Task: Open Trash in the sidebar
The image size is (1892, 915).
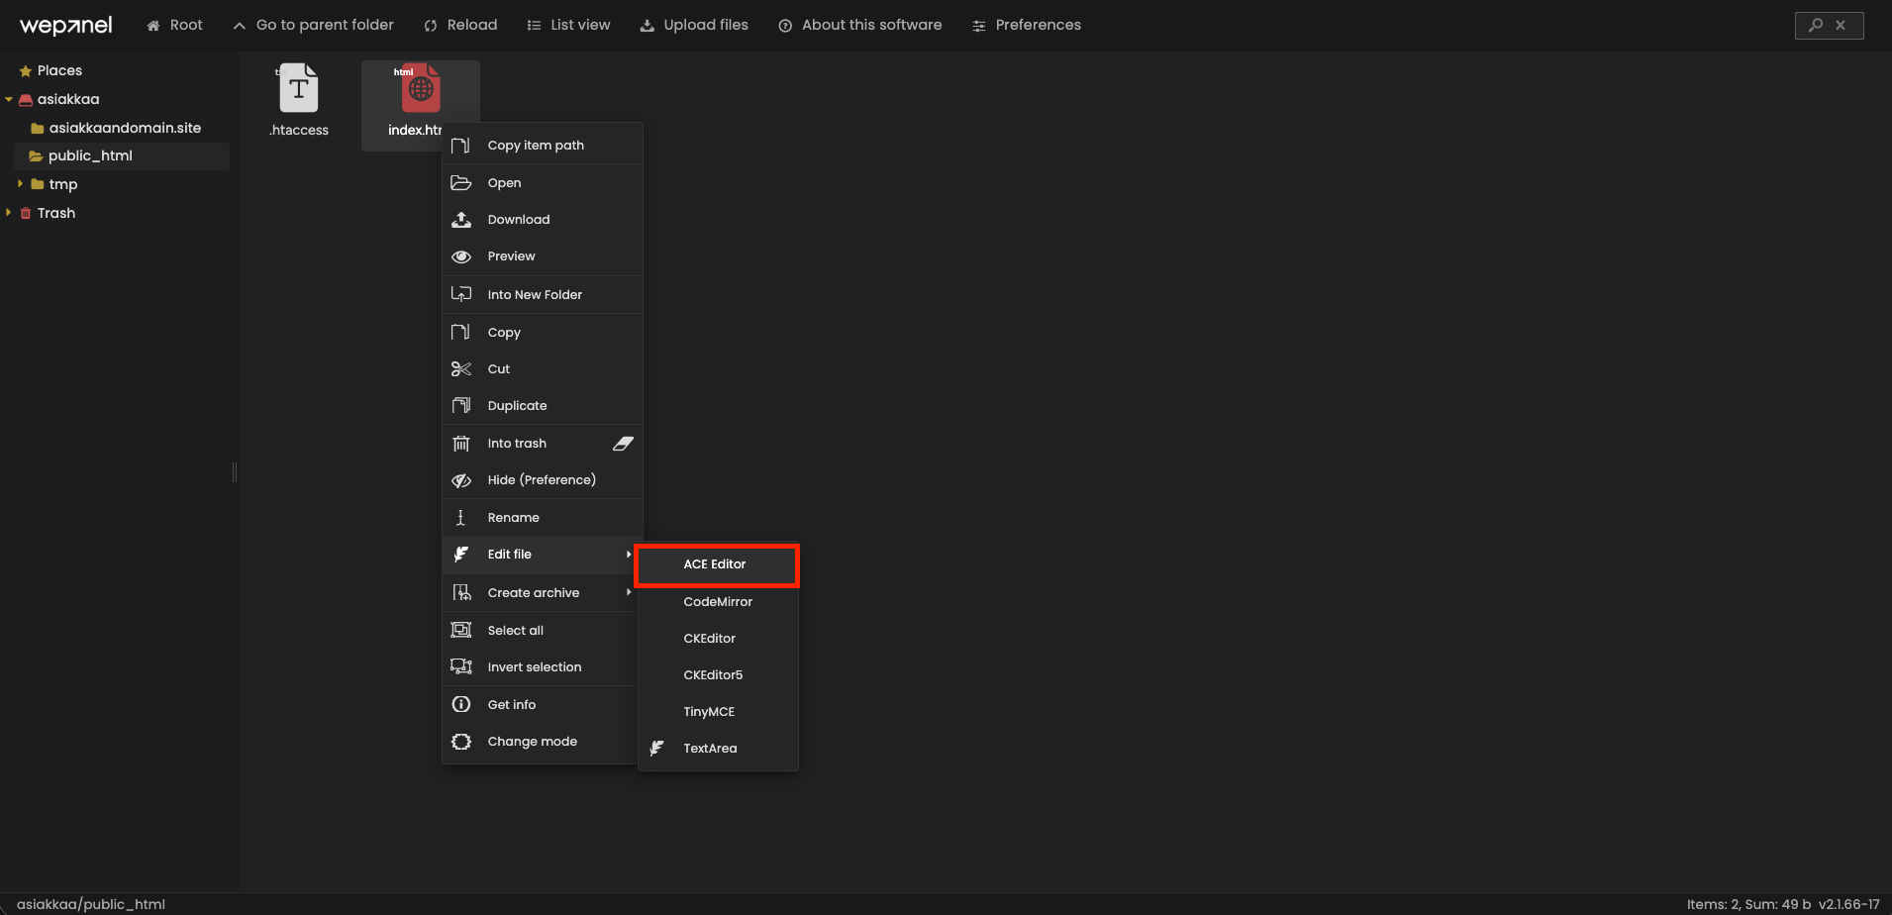Action: [56, 213]
